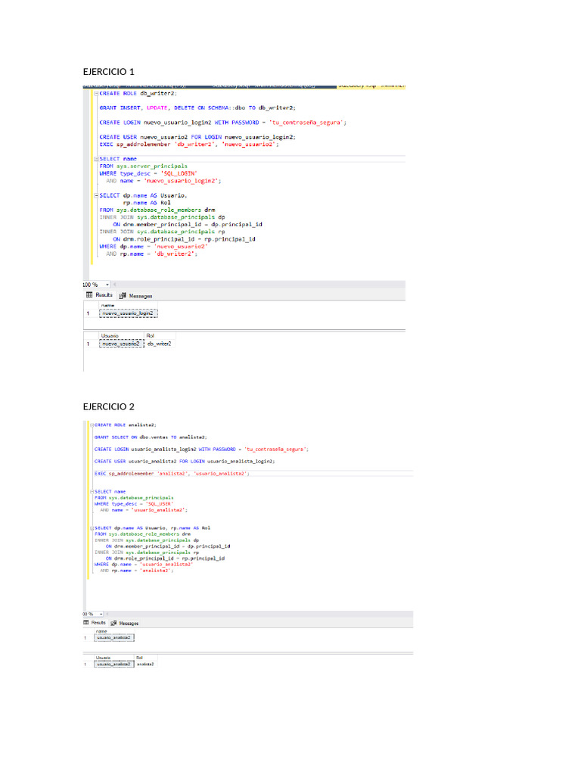Collapse the SELECT name FROM sys.database_principals block

[x=92, y=492]
